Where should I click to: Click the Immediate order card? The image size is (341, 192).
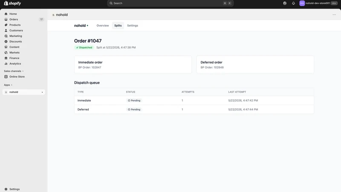[133, 64]
